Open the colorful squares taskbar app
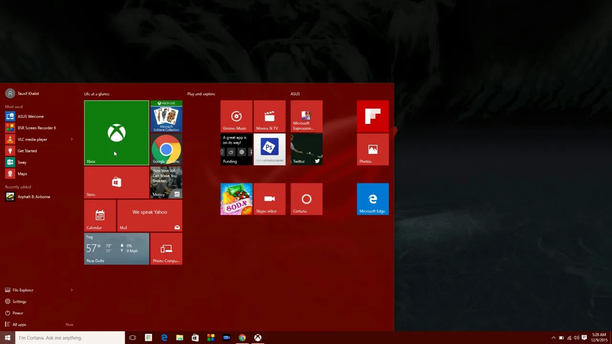The width and height of the screenshot is (612, 344). click(x=211, y=338)
